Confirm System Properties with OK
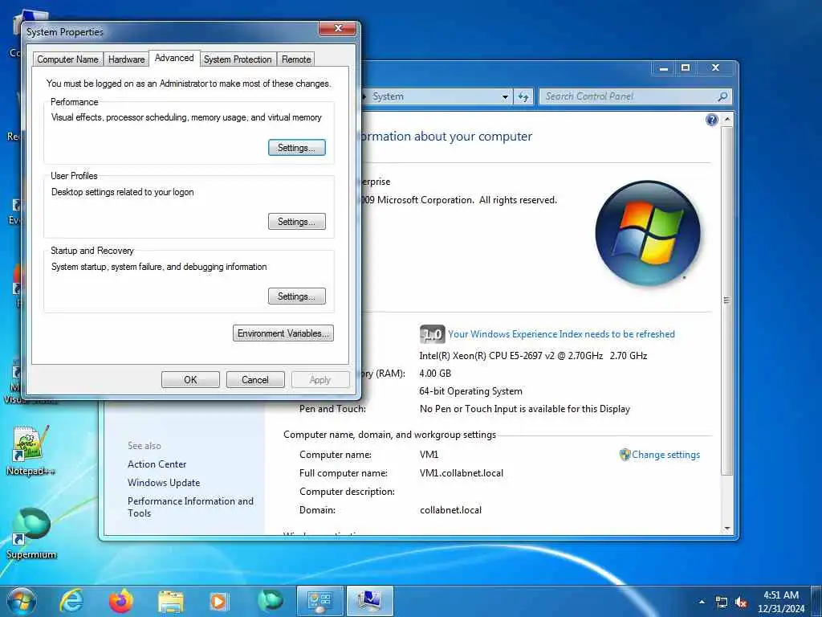The width and height of the screenshot is (822, 617). (190, 379)
